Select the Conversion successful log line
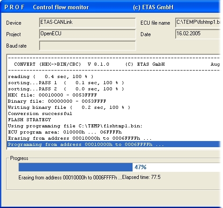 coord(114,114)
